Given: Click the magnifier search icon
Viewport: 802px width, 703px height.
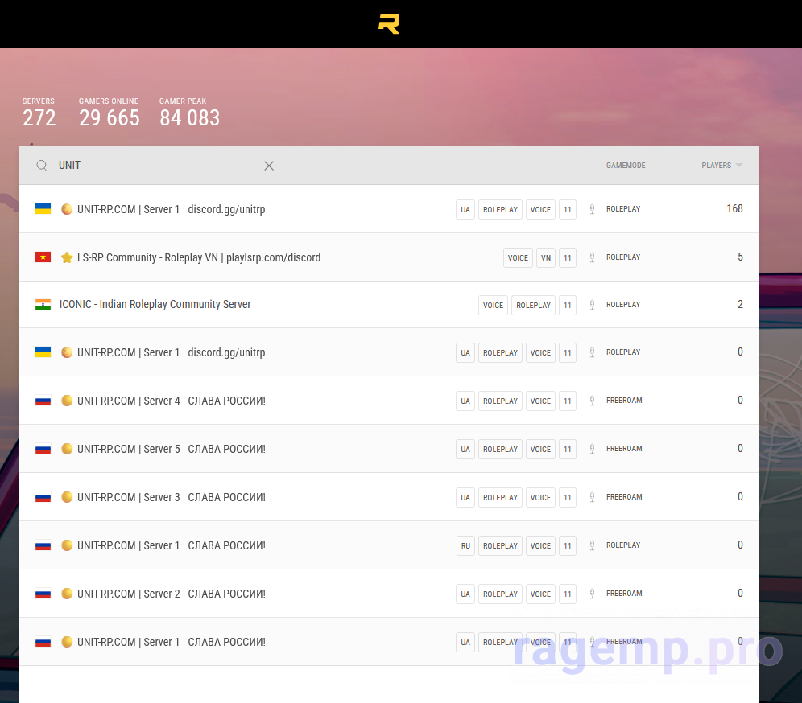Looking at the screenshot, I should 42,166.
